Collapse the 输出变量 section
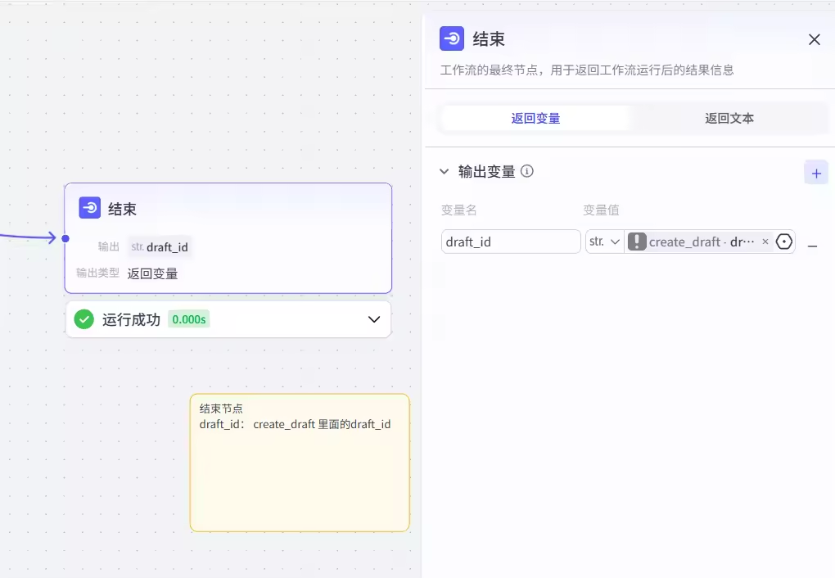835x578 pixels. point(445,172)
